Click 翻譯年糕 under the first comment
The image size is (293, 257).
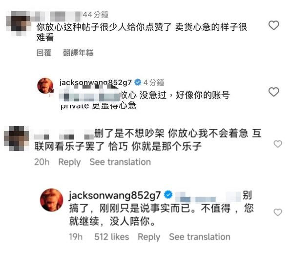tap(78, 53)
